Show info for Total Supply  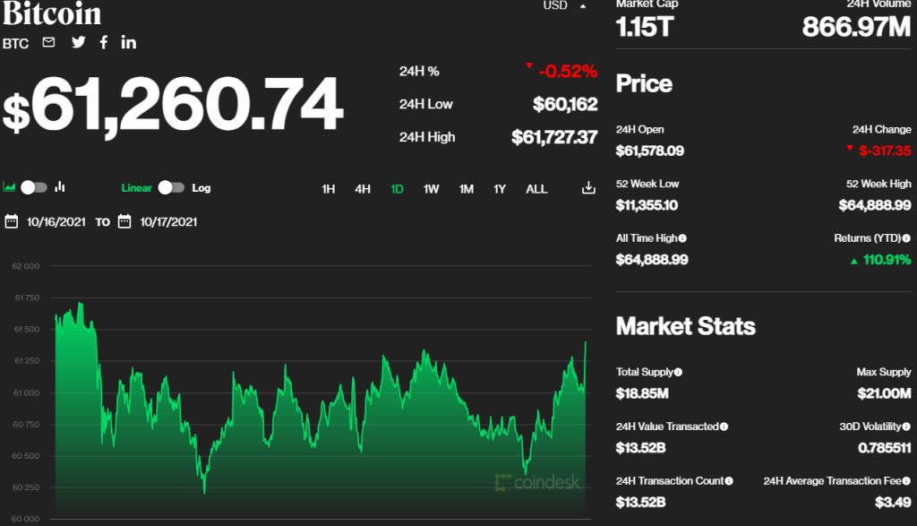tap(678, 372)
